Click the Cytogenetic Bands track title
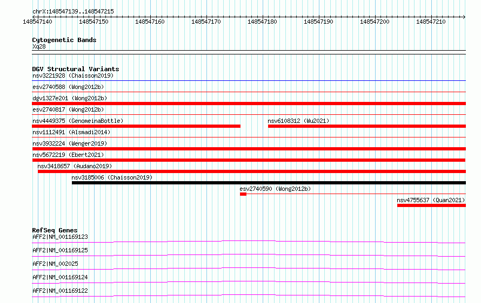 pos(64,40)
